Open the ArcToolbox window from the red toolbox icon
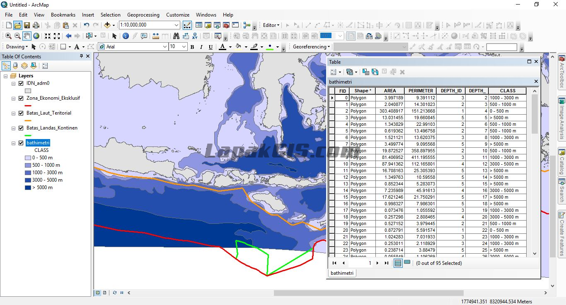 [x=226, y=25]
